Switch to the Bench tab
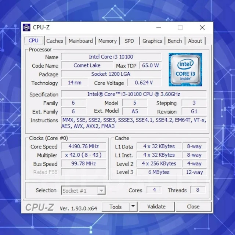This screenshot has height=235, width=235. point(175,41)
